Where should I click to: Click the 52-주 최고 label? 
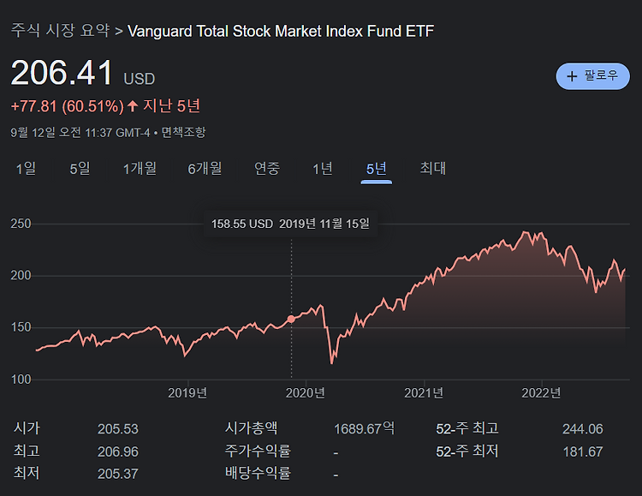(x=467, y=428)
